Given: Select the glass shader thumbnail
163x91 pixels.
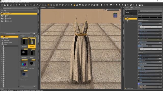Looking at the screenshot, I should coord(24,52).
